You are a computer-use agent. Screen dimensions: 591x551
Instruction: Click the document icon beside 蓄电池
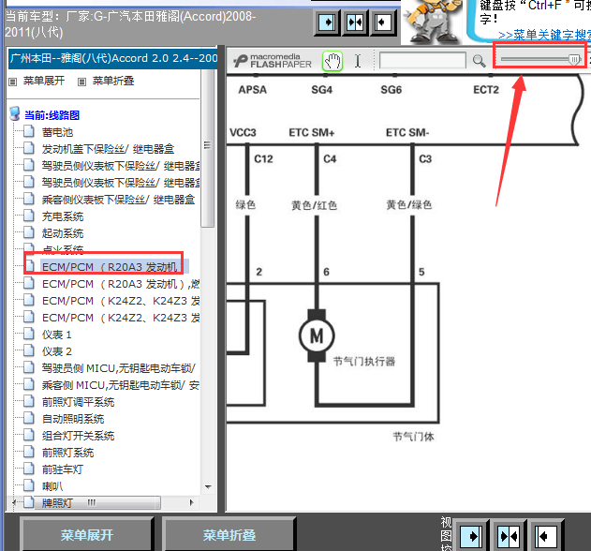(x=29, y=131)
